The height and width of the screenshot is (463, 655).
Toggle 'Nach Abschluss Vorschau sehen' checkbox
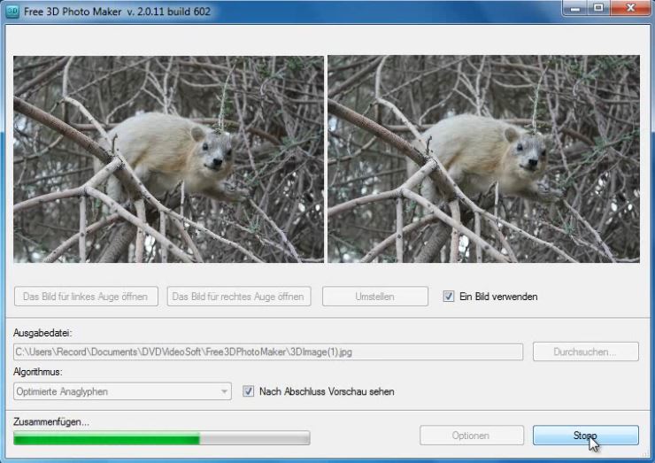(x=248, y=391)
